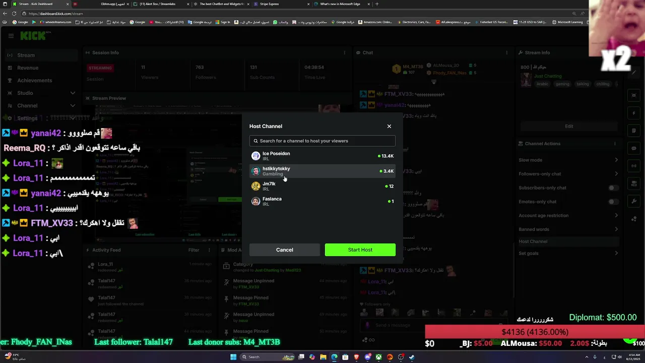This screenshot has height=363, width=645.
Task: Choose hstikkytokky Gambling channel
Action: 322,171
